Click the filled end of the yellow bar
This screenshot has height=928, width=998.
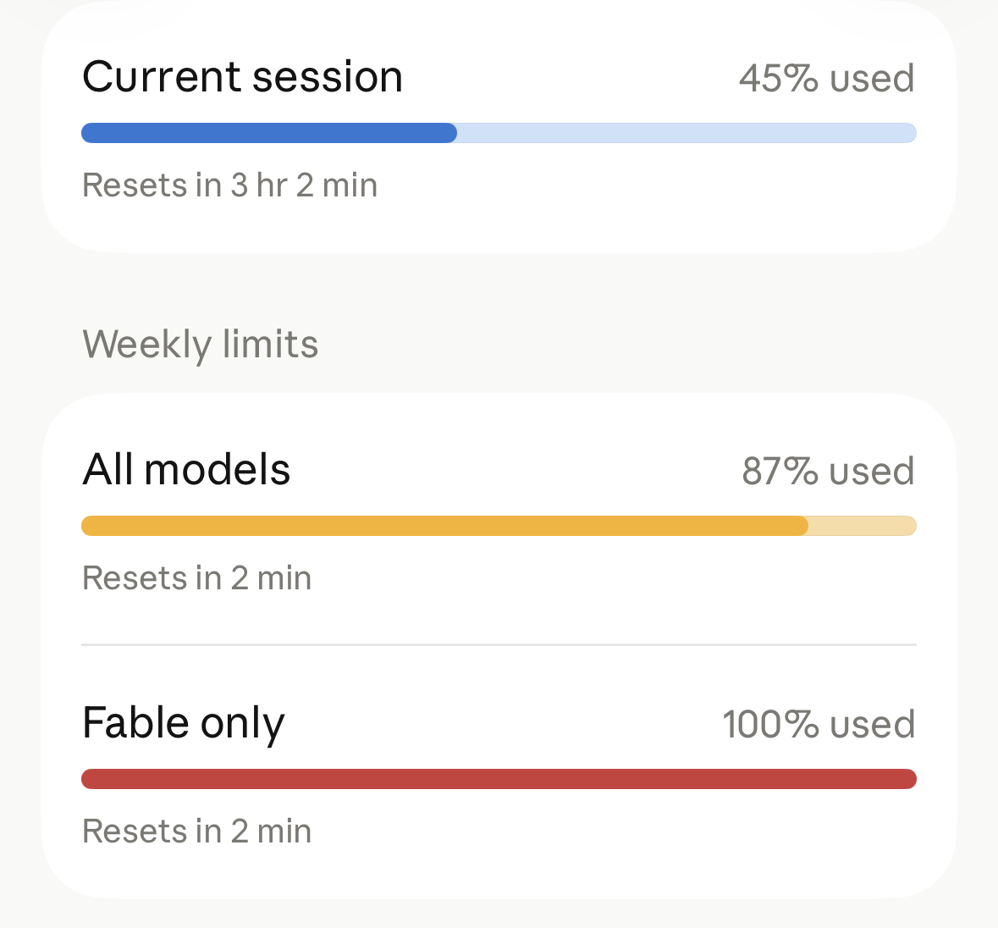(800, 526)
